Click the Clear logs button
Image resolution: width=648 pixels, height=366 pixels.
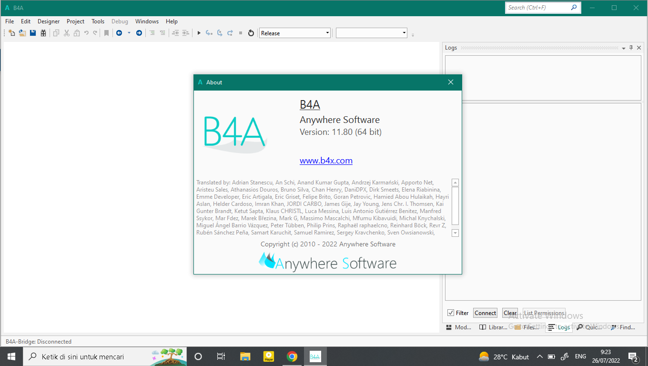(510, 313)
